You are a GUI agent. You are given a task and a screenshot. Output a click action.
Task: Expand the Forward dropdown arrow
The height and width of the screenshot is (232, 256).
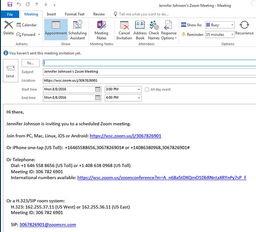tap(39, 35)
